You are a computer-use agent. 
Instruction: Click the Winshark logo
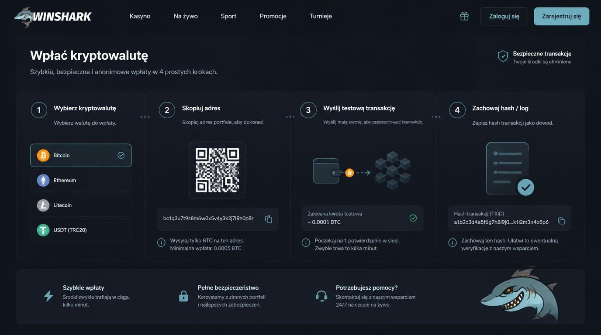53,17
